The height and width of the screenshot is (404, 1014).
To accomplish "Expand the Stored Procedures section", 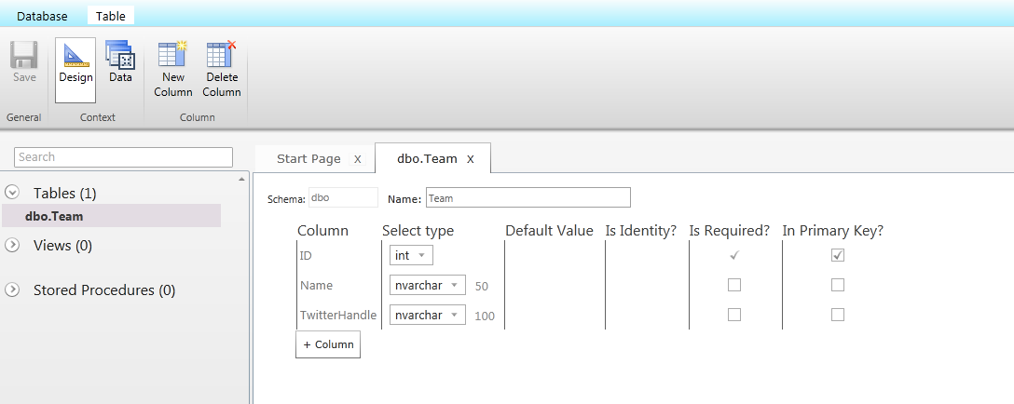I will (x=12, y=290).
